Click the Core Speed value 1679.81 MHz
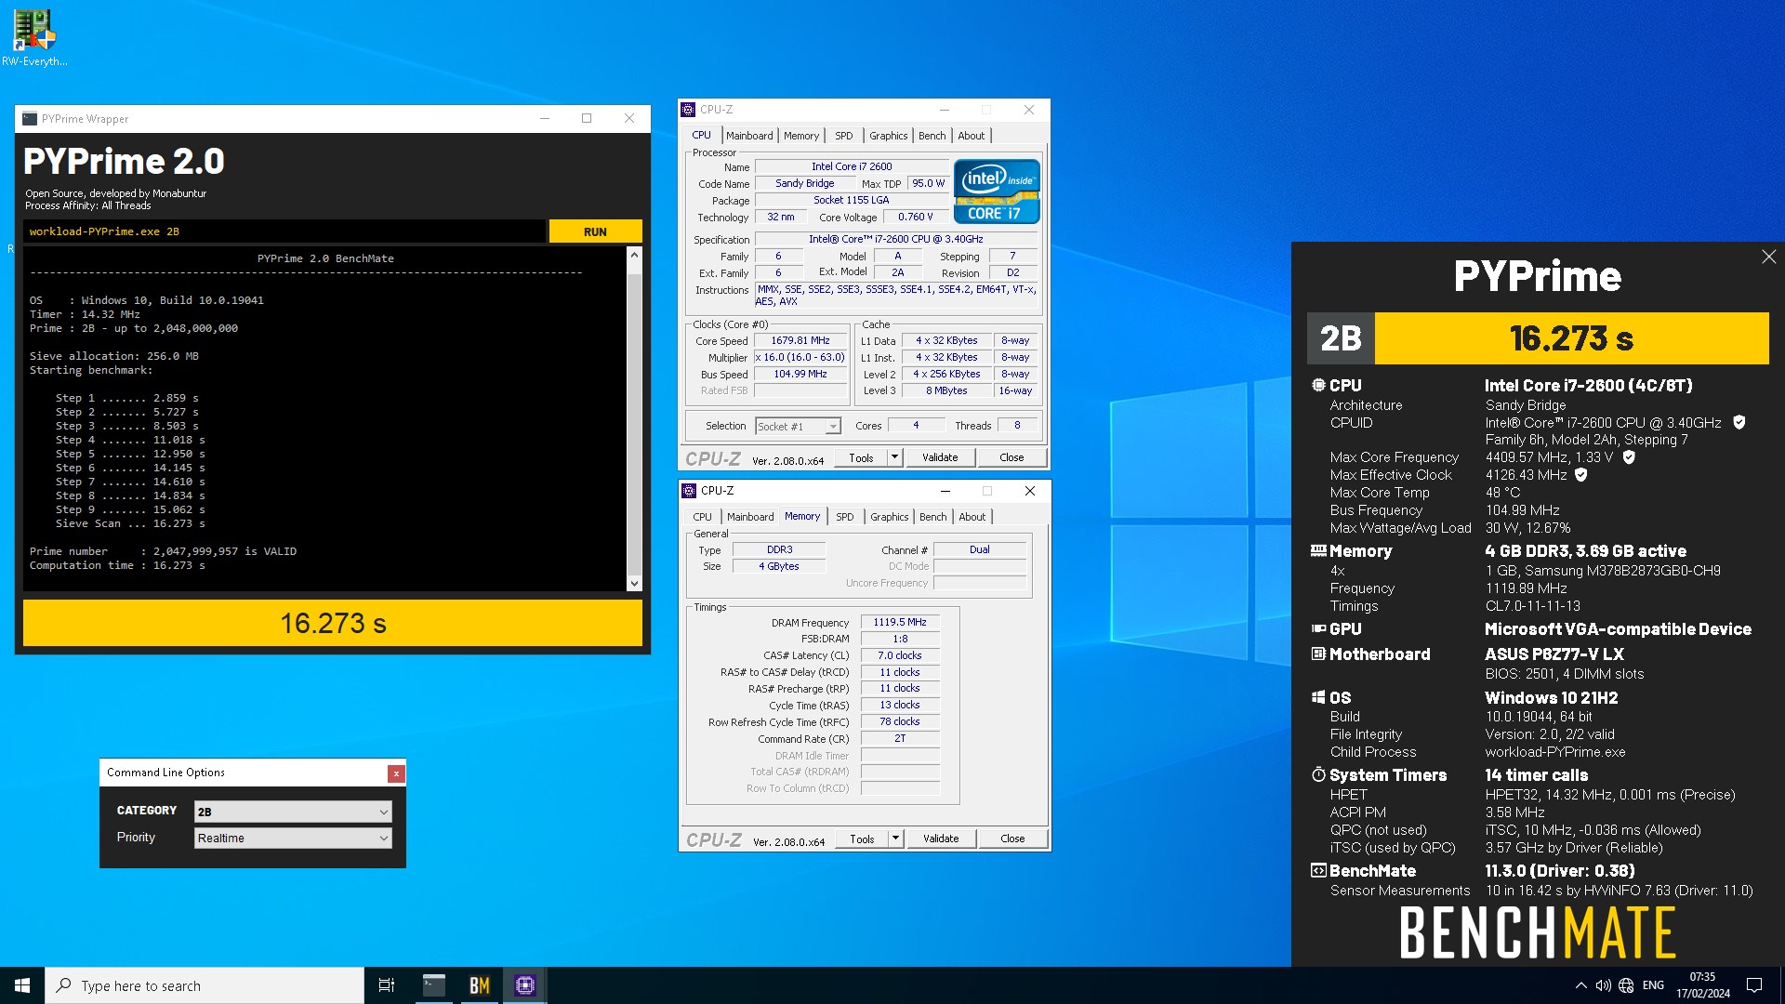Screen dimensions: 1785x1004 tap(800, 341)
